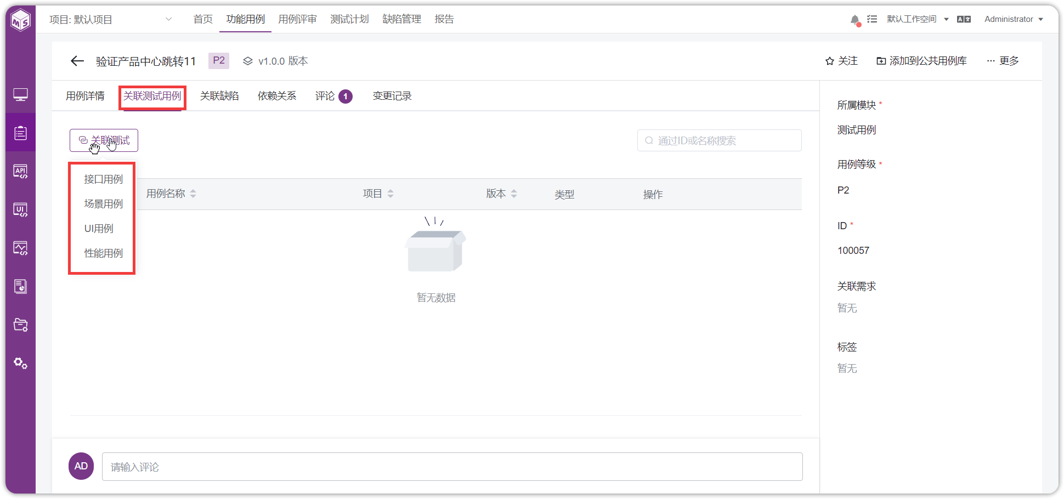The width and height of the screenshot is (1064, 499).
Task: Open the Administrator user menu
Action: tap(1014, 19)
